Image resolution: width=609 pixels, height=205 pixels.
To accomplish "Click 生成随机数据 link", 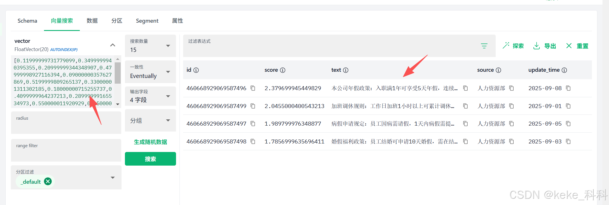I will pos(150,142).
